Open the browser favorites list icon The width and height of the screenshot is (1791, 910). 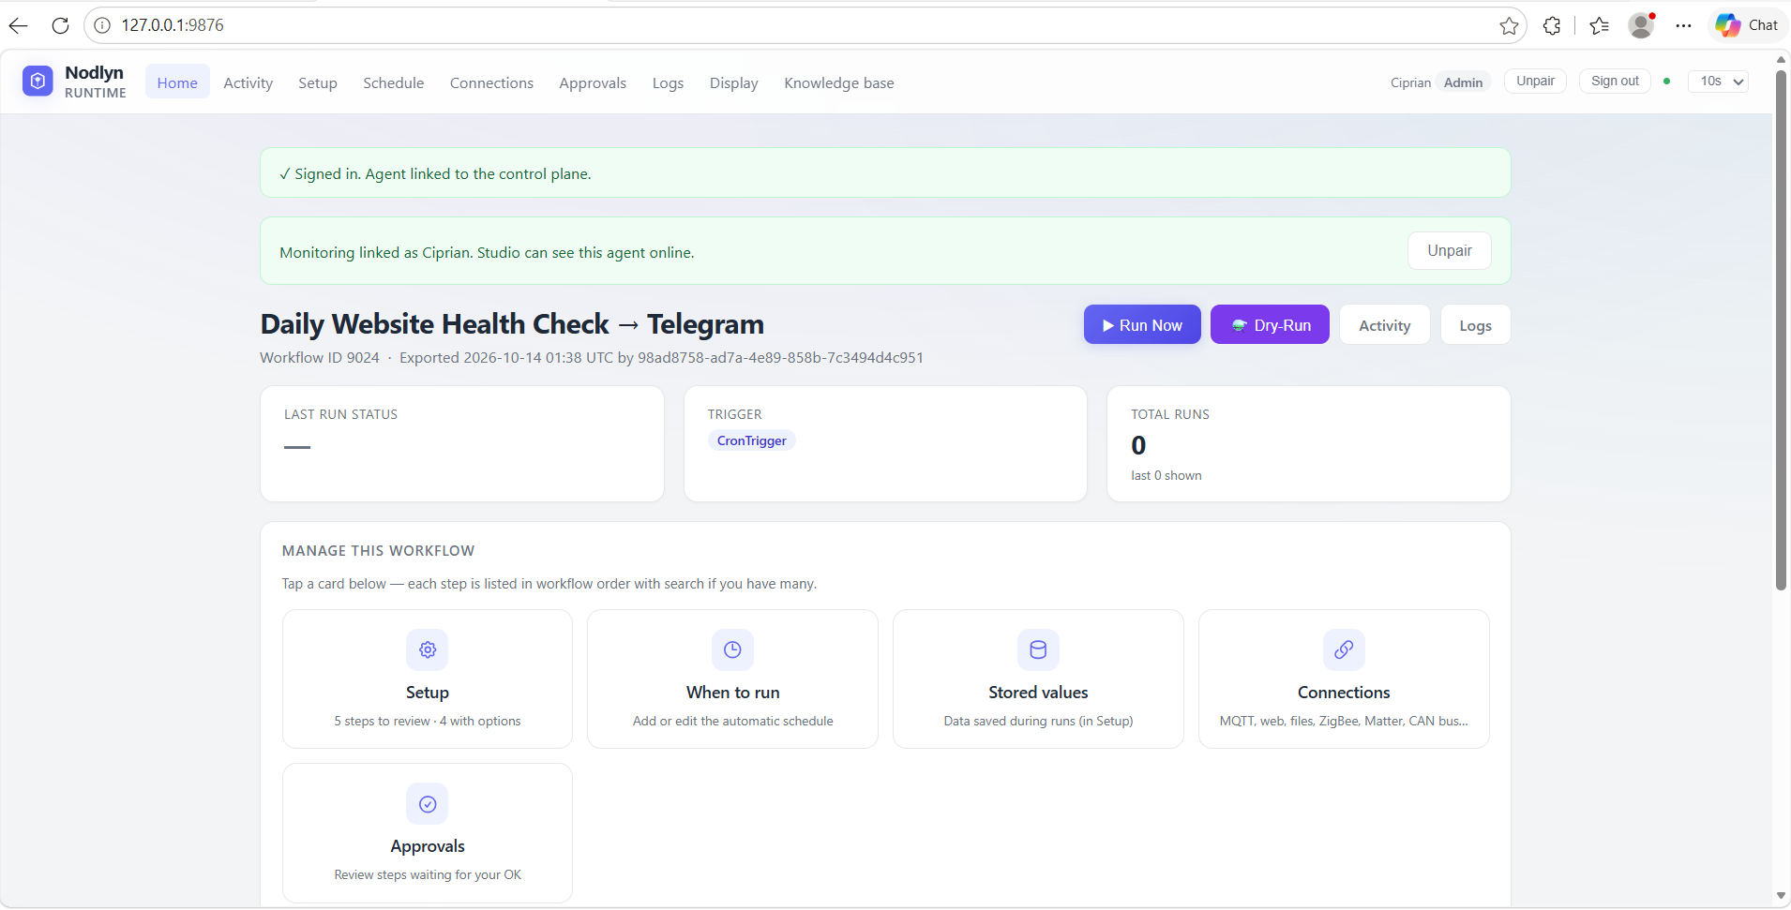(x=1600, y=25)
